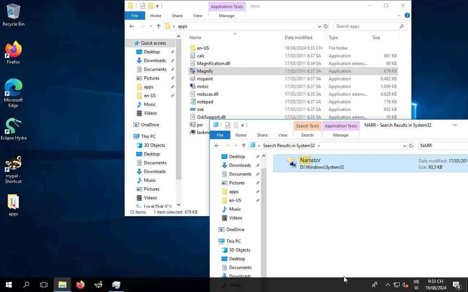Show hidden system tray icons
468x292 pixels.
pyautogui.click(x=388, y=285)
